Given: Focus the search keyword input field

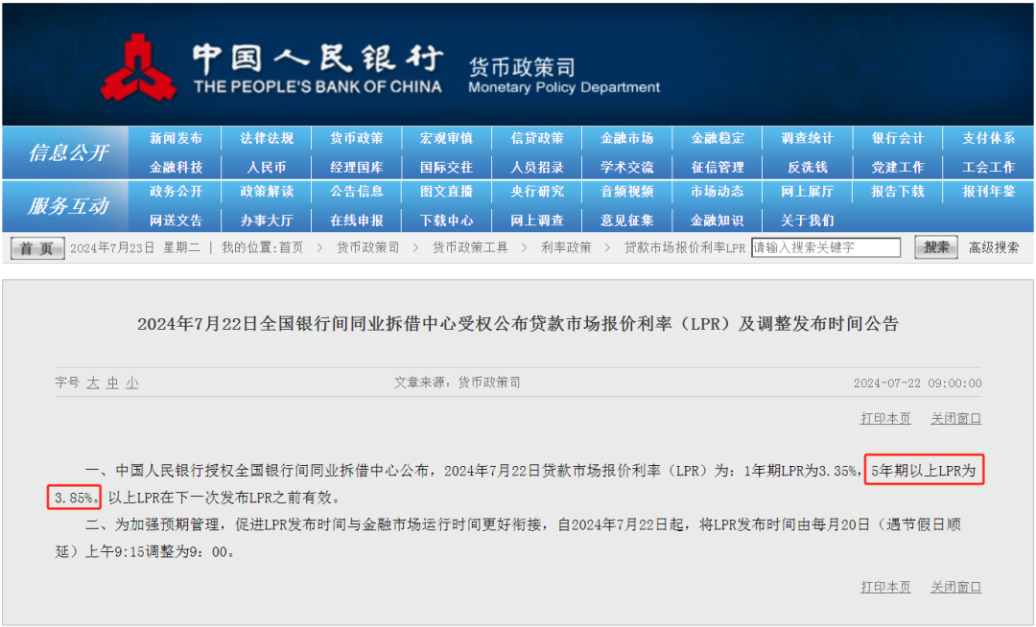Looking at the screenshot, I should point(826,248).
